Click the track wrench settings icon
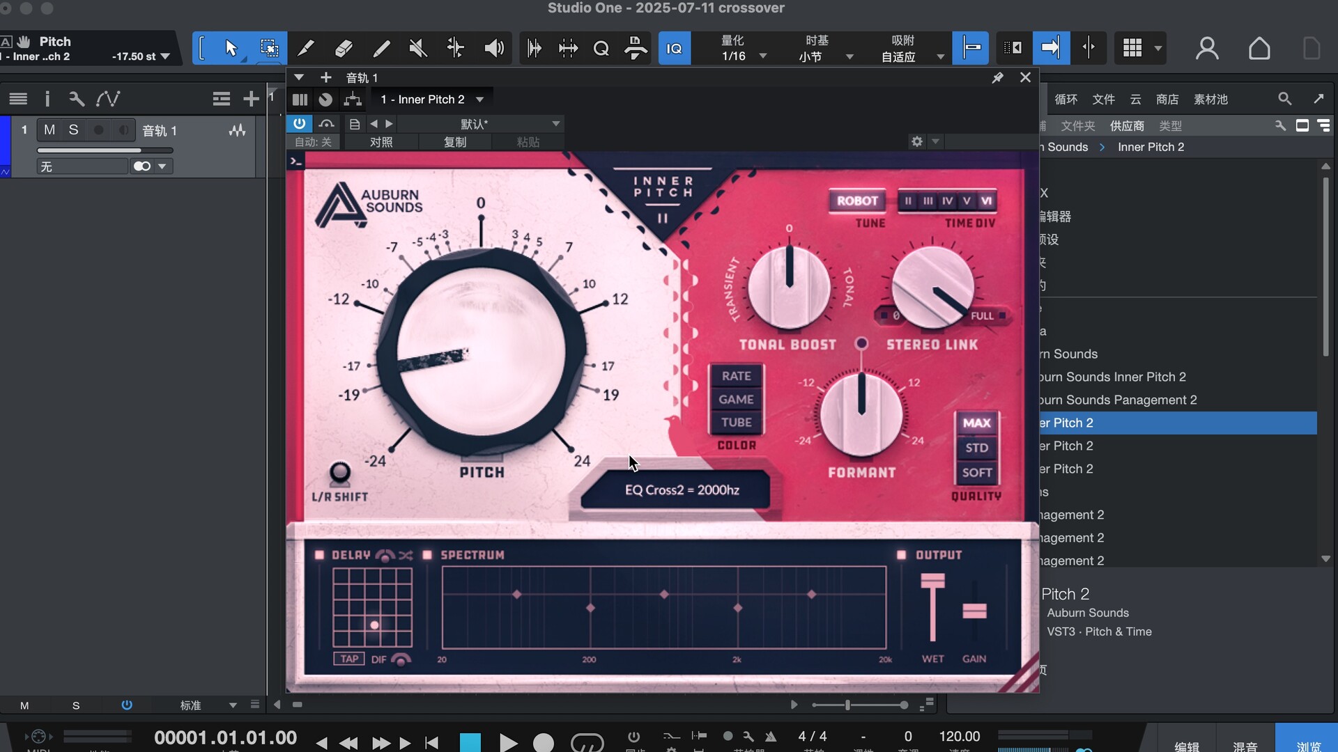This screenshot has width=1338, height=752. tap(77, 99)
